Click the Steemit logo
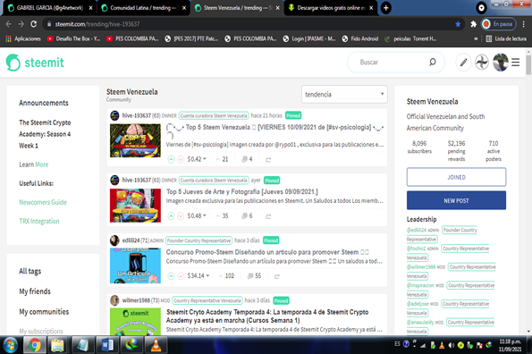532x354 pixels. [35, 63]
